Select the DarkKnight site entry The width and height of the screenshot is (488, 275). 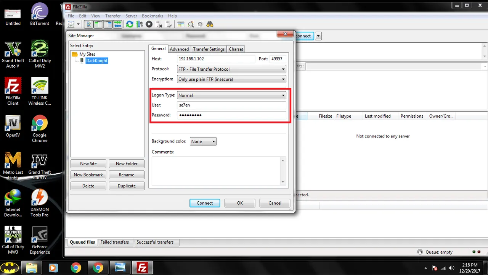pyautogui.click(x=97, y=61)
